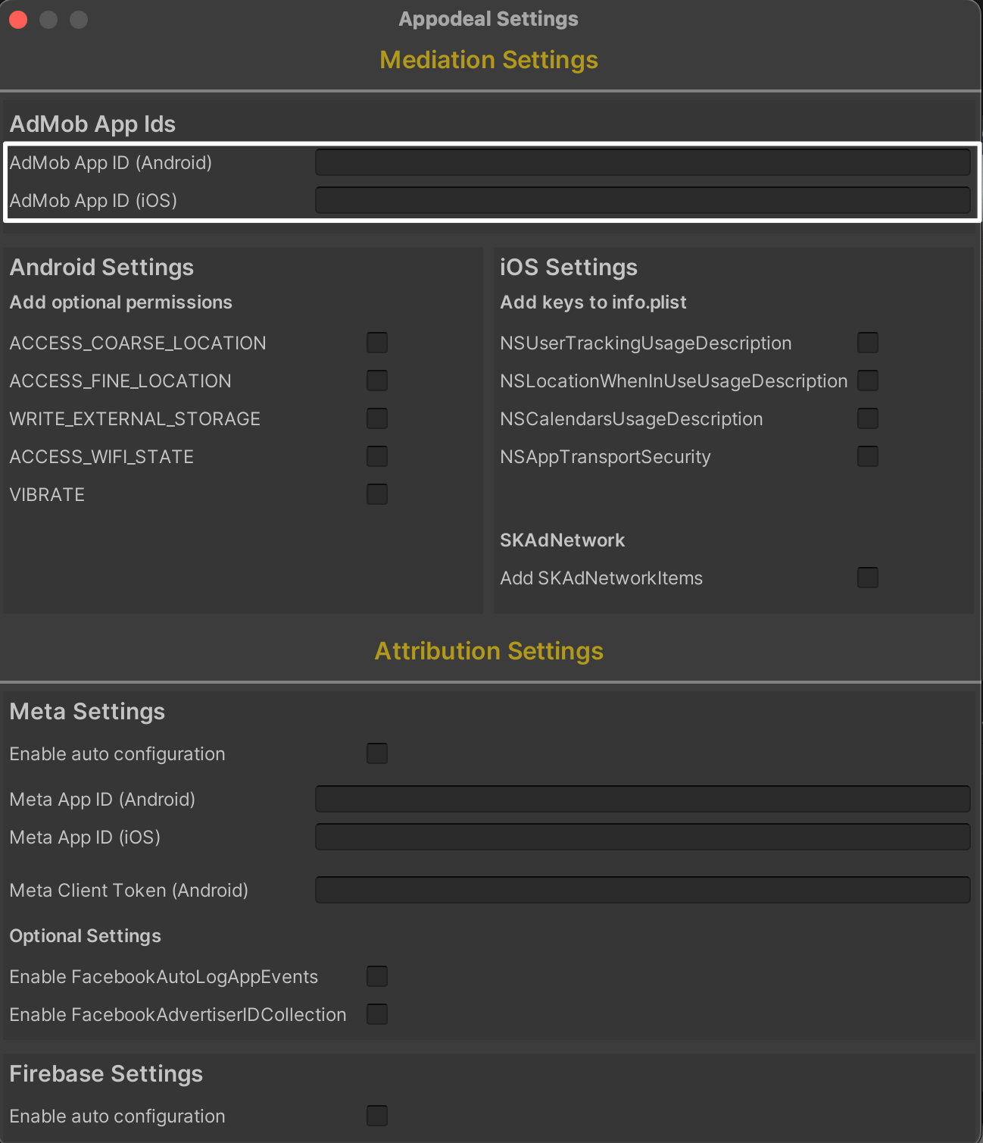Tick the NSCalendarsUsageDescription checkbox
Screen dimensions: 983x1143
868,418
